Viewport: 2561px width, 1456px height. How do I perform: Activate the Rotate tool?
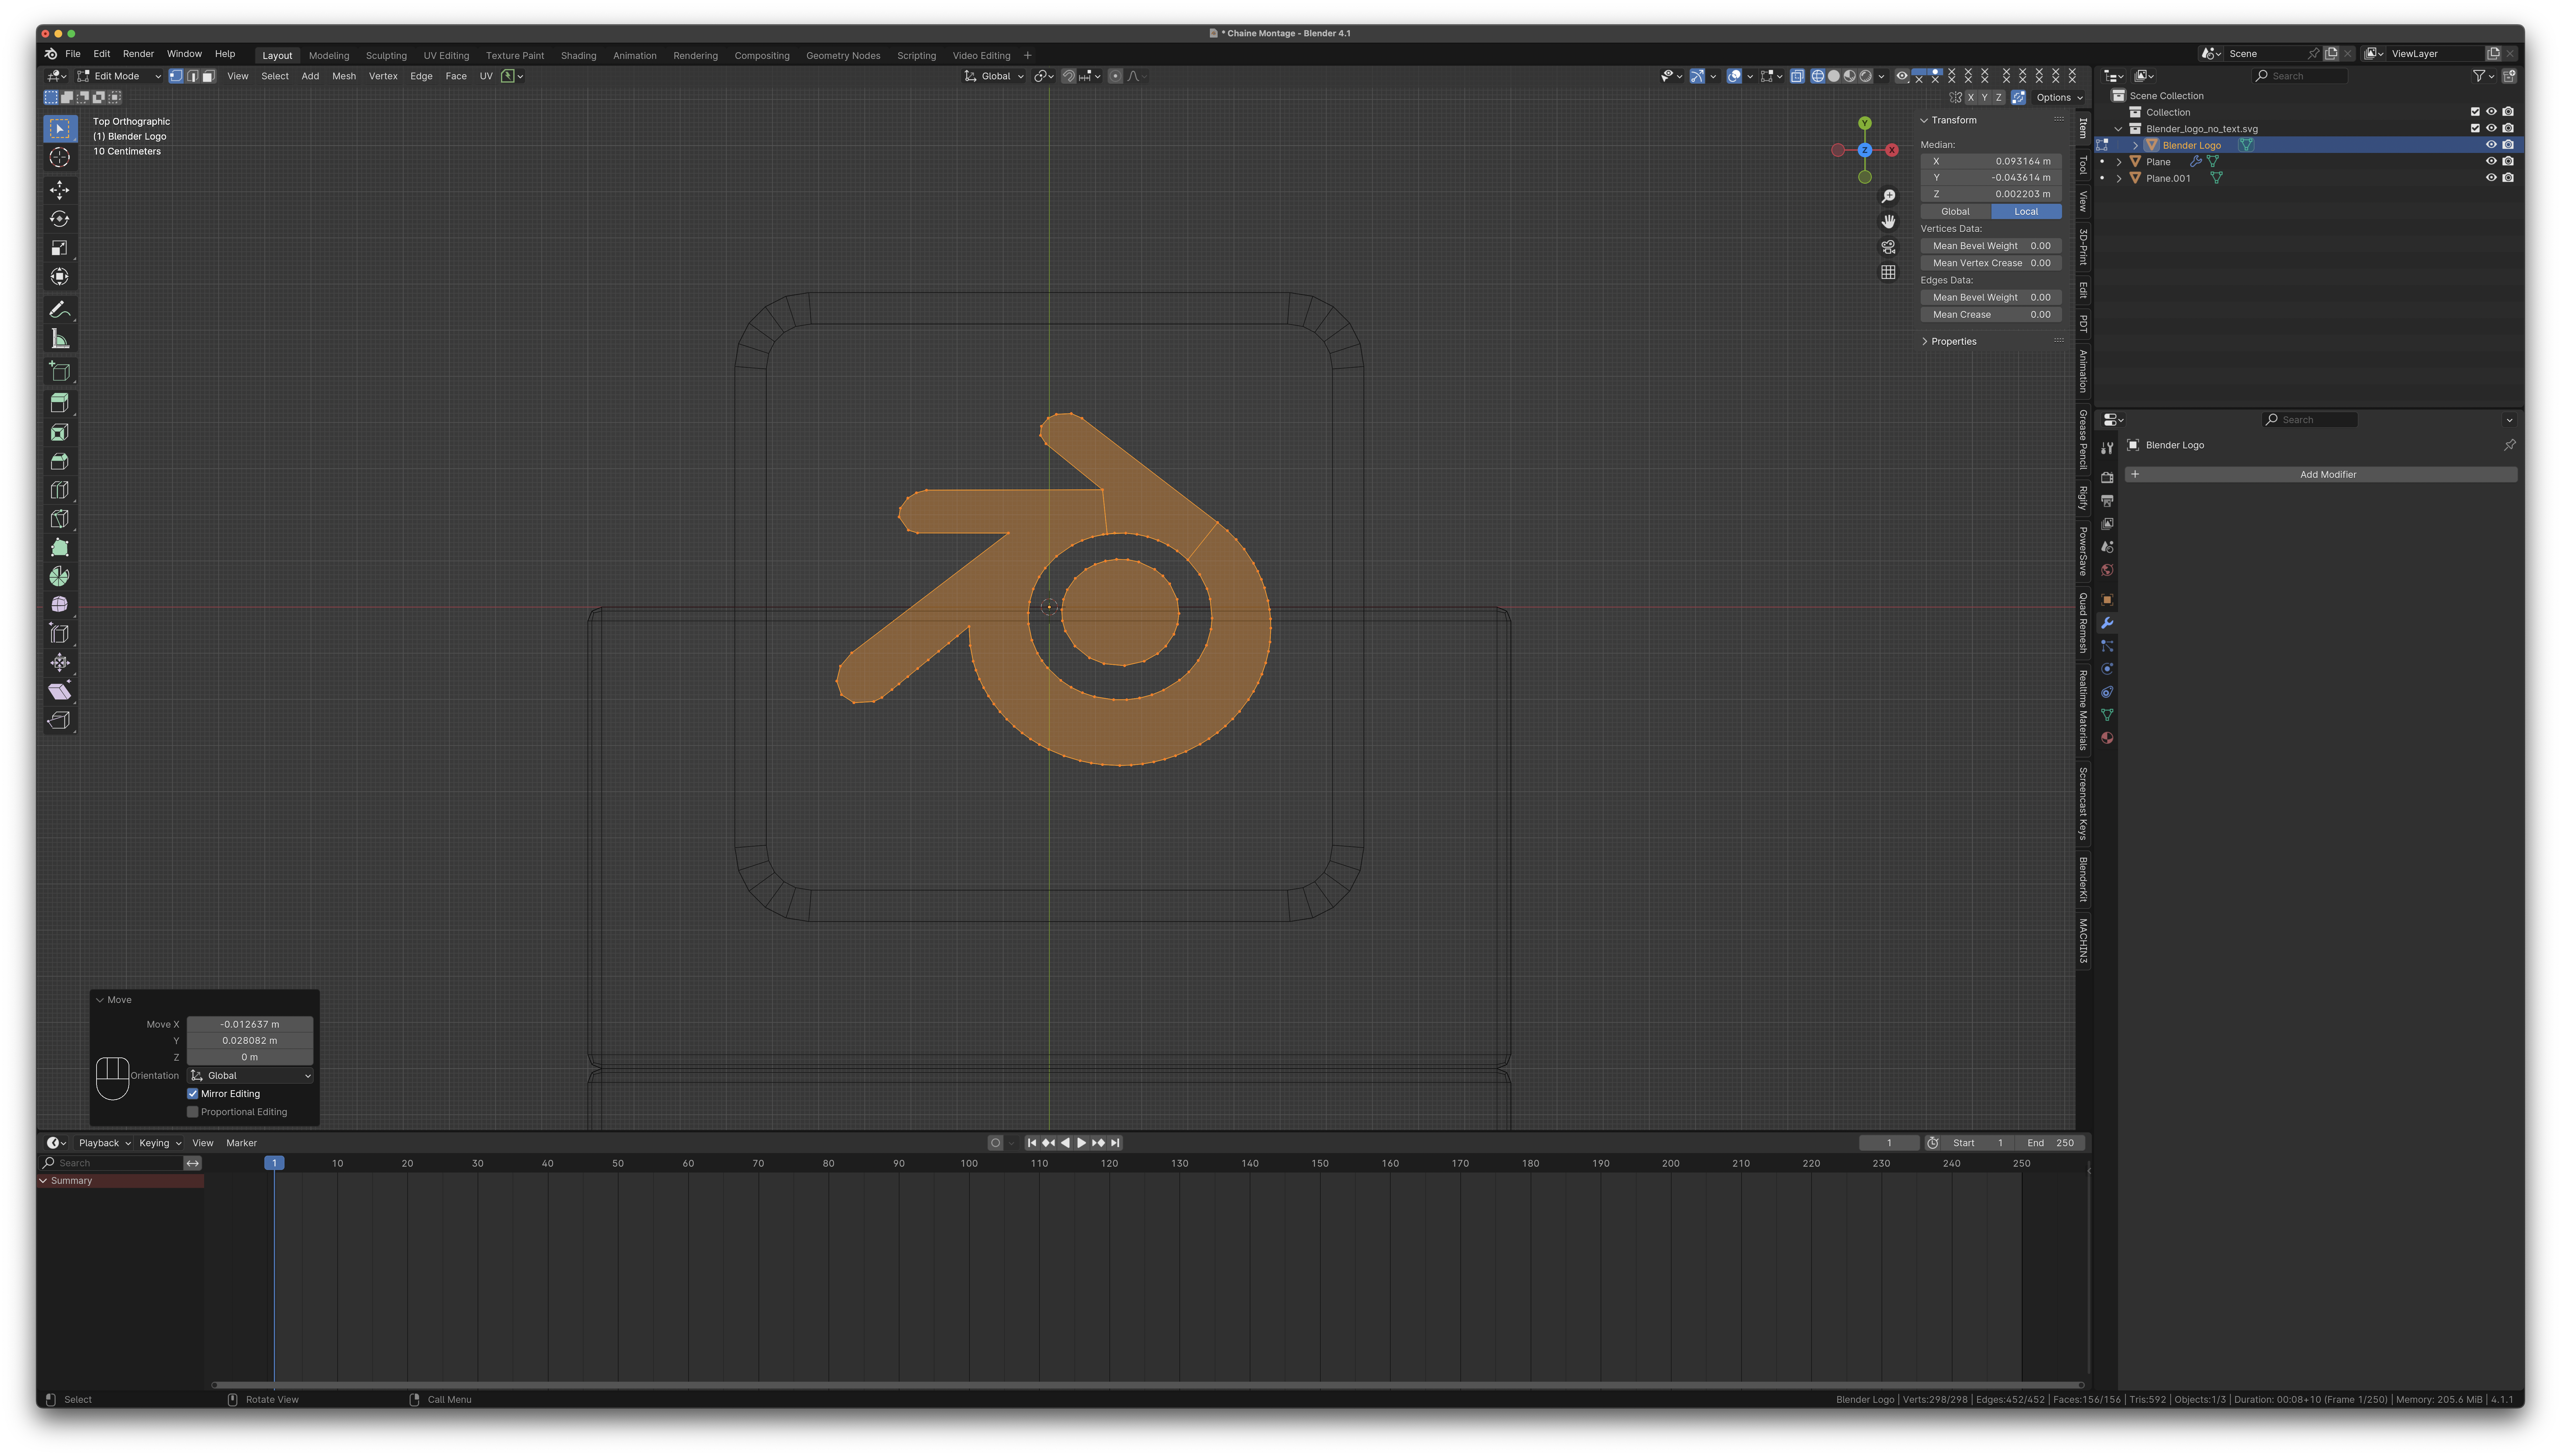[60, 219]
